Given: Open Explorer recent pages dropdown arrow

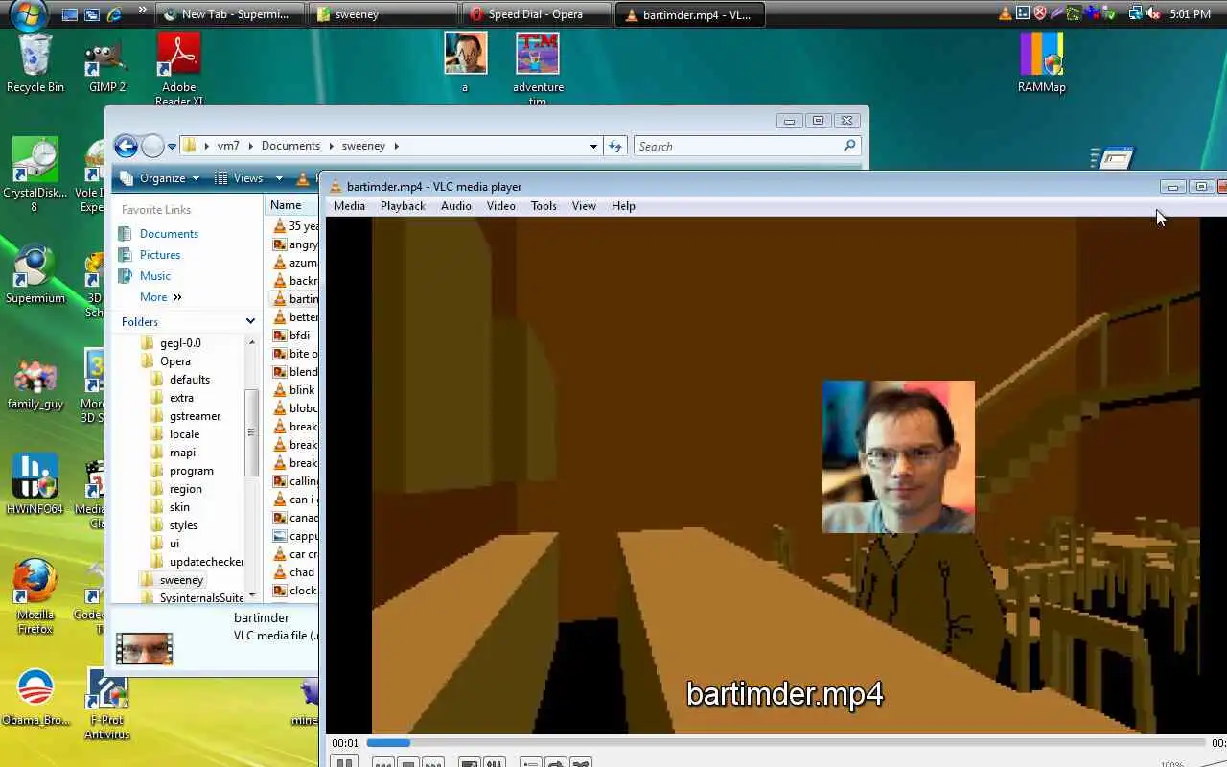Looking at the screenshot, I should pos(172,147).
